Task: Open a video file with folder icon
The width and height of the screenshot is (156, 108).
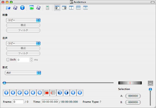Action: pyautogui.click(x=8, y=8)
